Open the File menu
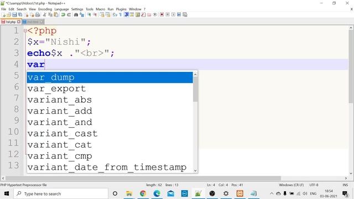The image size is (354, 199). coord(4,9)
